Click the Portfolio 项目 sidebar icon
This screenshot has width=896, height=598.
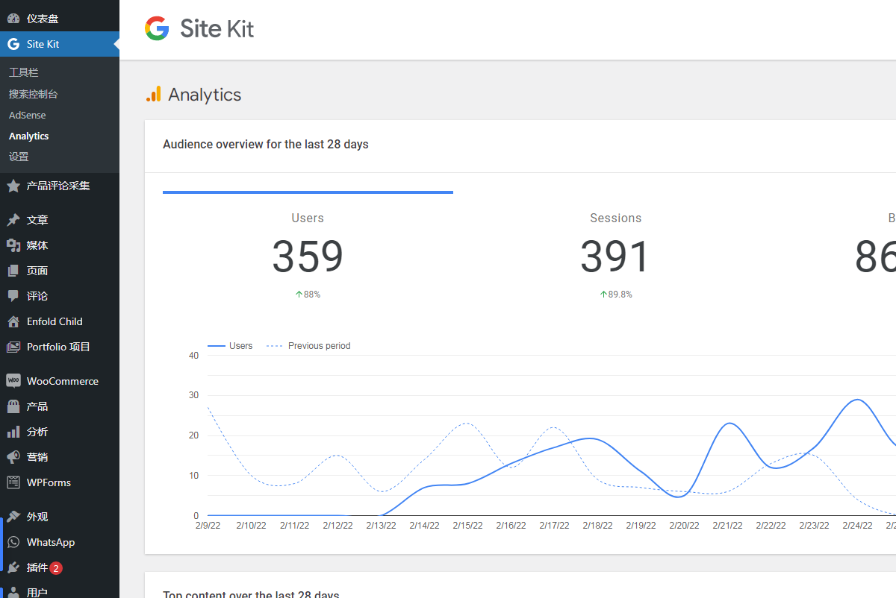(x=13, y=347)
